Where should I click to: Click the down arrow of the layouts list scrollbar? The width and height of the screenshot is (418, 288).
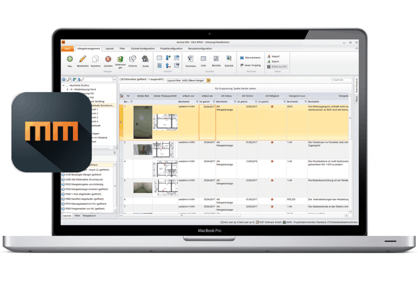pyautogui.click(x=115, y=211)
